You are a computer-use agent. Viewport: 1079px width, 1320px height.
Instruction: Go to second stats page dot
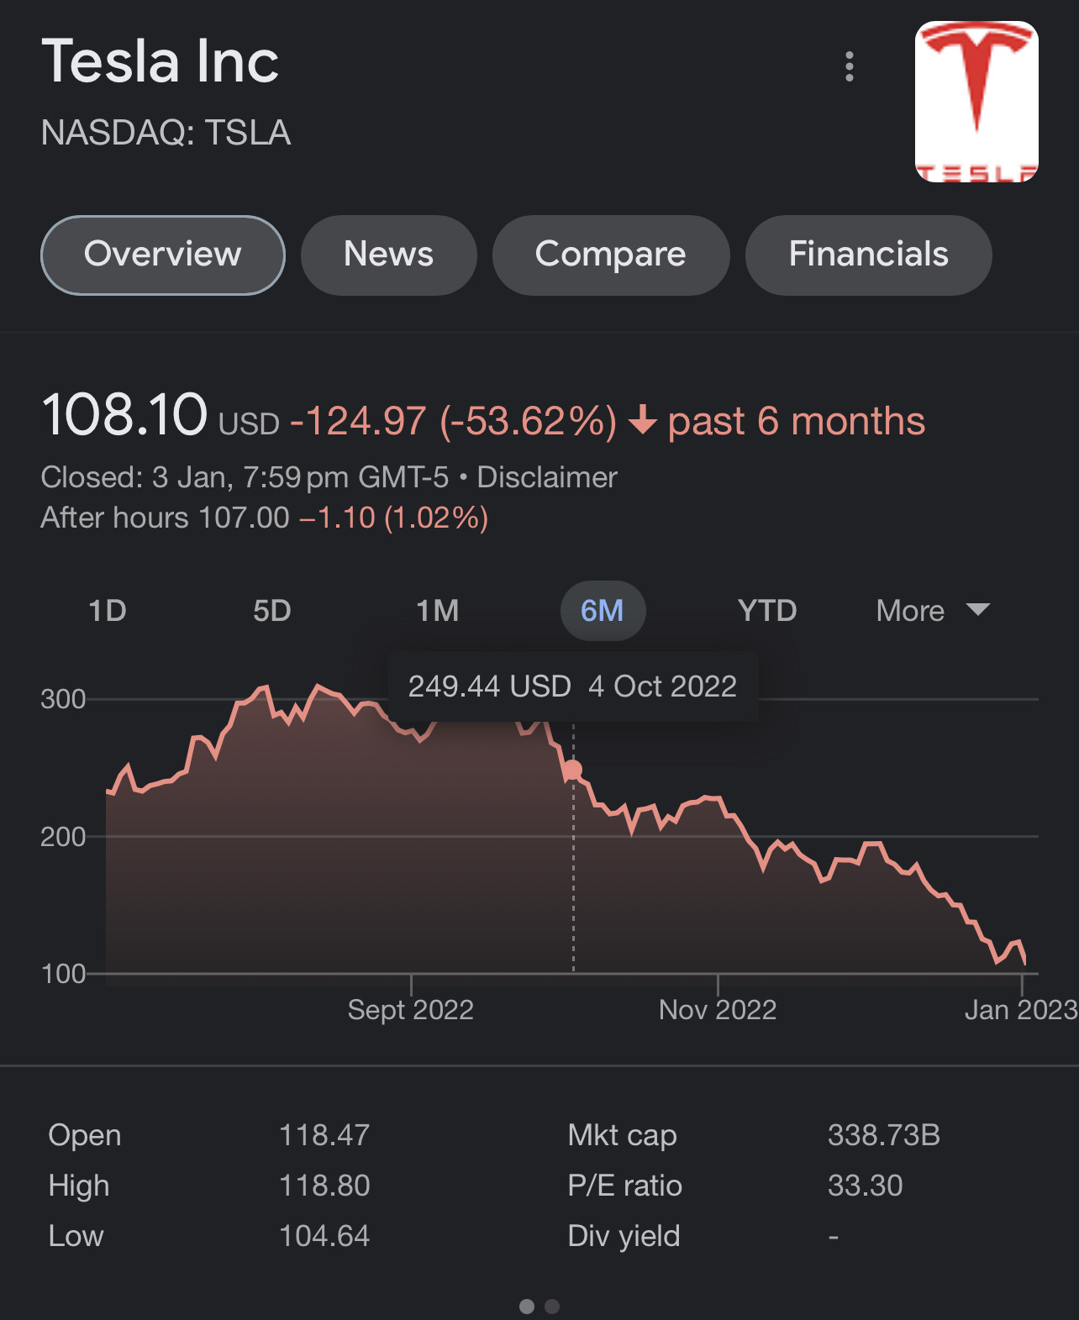click(x=552, y=1307)
